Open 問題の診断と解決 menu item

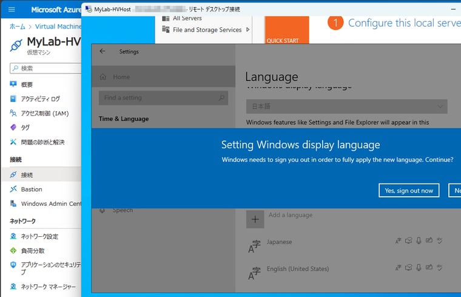click(x=42, y=142)
